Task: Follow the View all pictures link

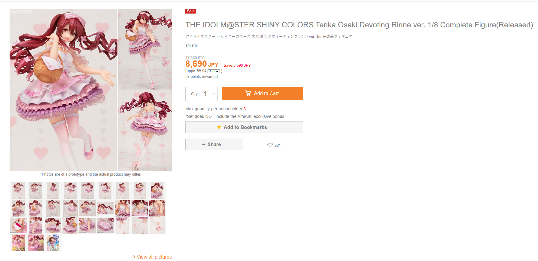Action: [x=152, y=257]
